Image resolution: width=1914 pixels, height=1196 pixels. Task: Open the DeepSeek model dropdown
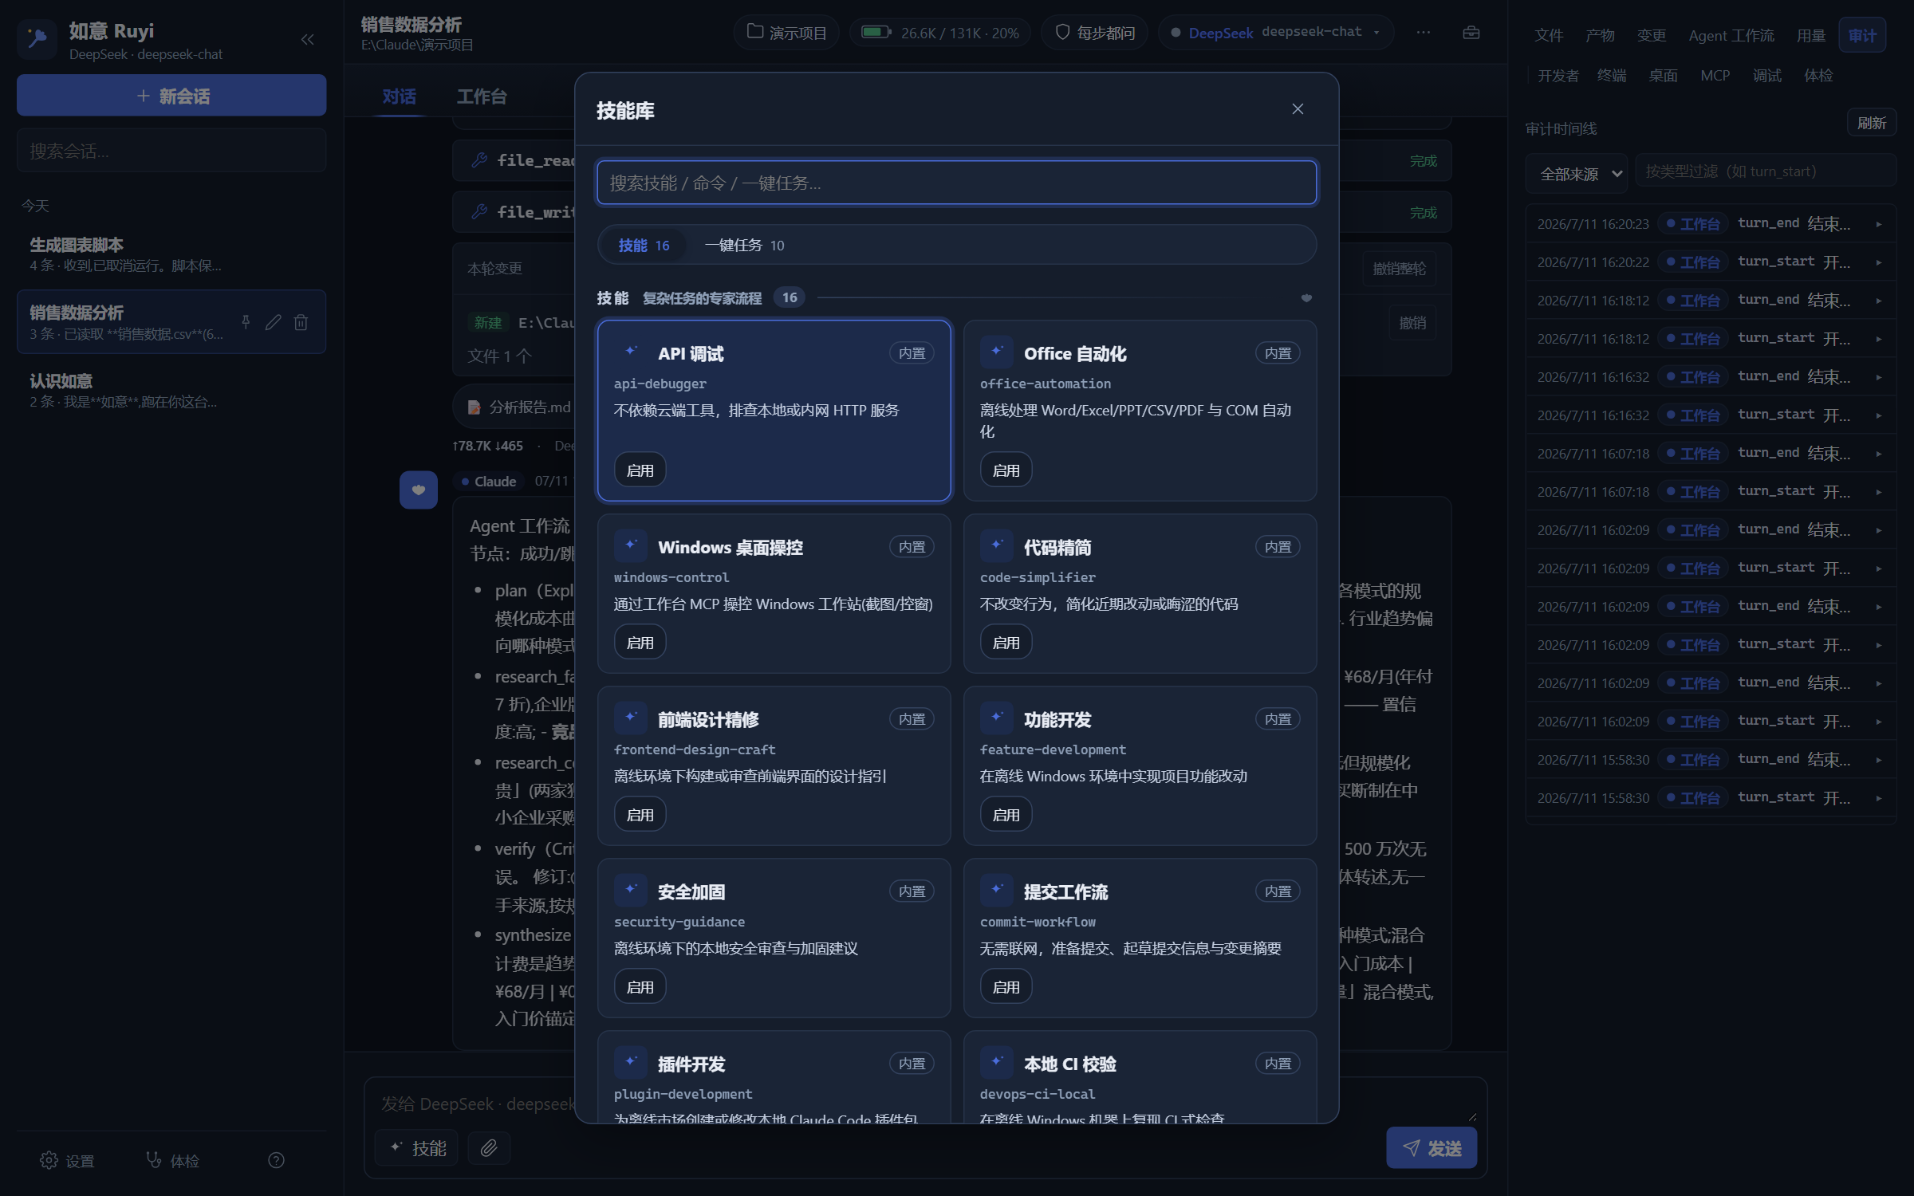[1275, 33]
